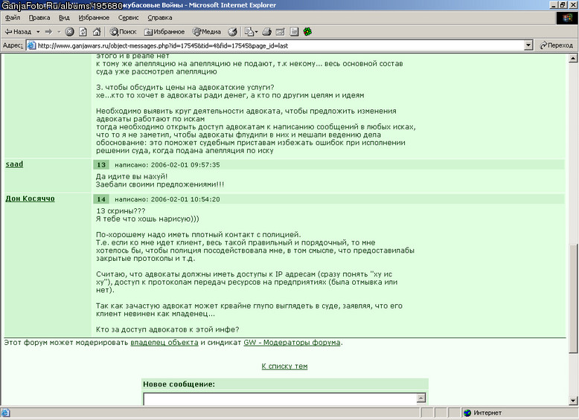Open user profile link Дон Косяччо
The width and height of the screenshot is (579, 420).
(30, 198)
